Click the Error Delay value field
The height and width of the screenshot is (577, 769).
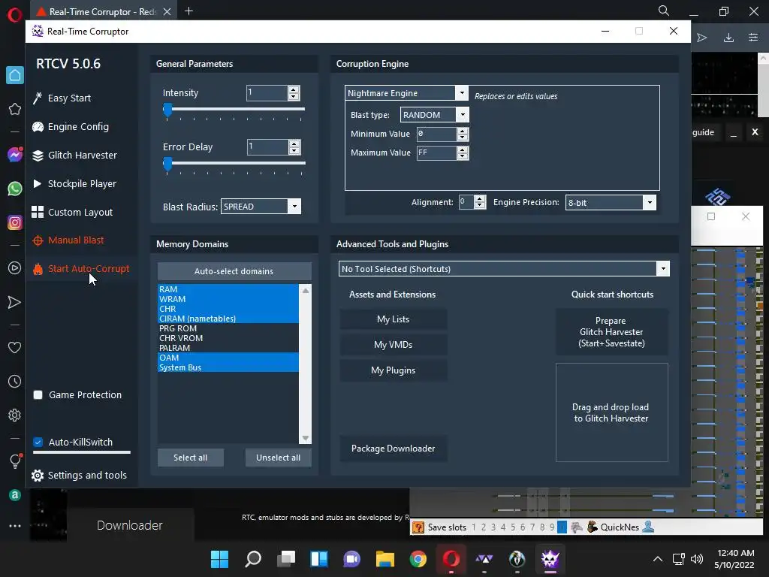pyautogui.click(x=267, y=147)
